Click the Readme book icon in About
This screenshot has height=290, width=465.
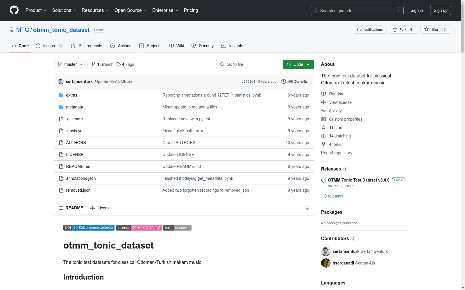tap(323, 94)
